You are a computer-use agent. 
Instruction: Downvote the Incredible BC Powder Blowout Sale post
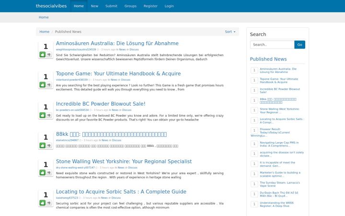pos(49,115)
